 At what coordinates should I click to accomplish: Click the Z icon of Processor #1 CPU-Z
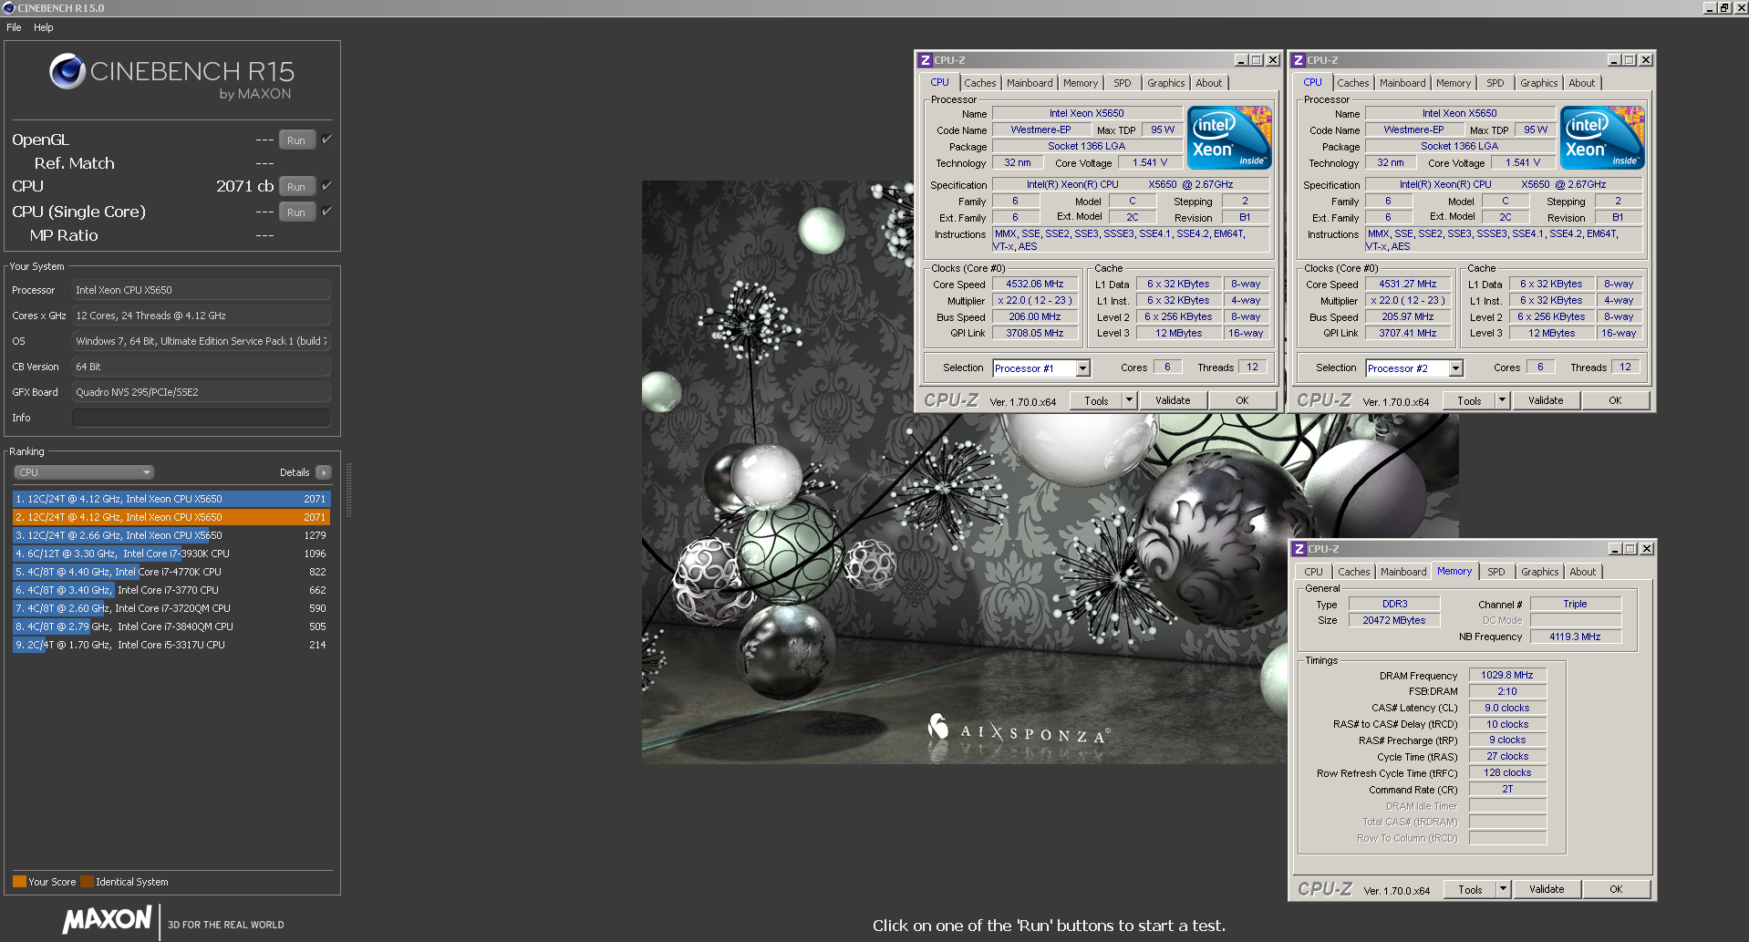tap(926, 60)
